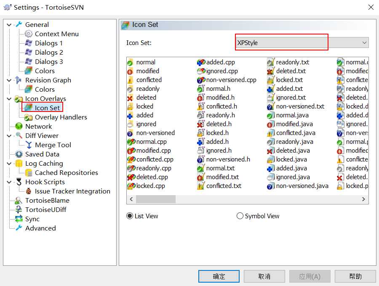Click the Cached Repositories icon

tap(29, 172)
